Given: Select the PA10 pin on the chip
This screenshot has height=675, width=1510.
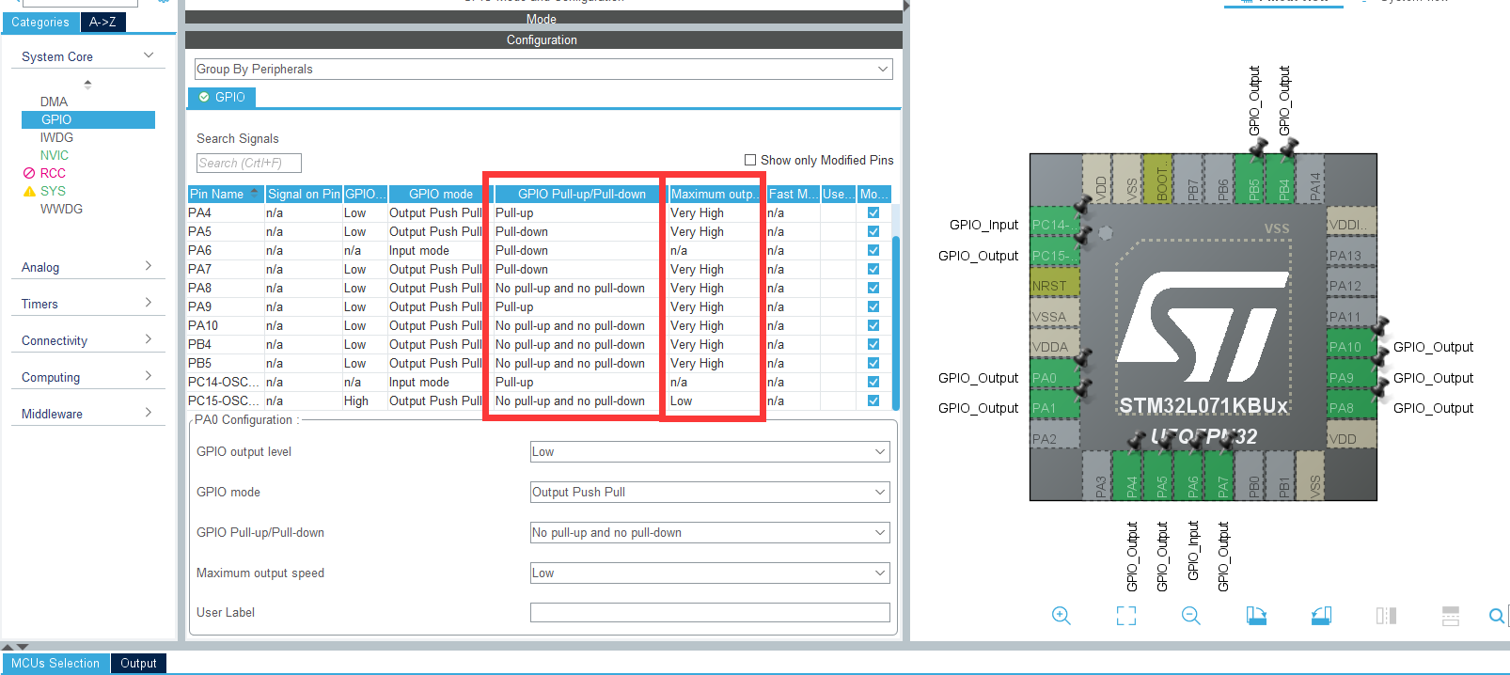Looking at the screenshot, I should 1352,347.
